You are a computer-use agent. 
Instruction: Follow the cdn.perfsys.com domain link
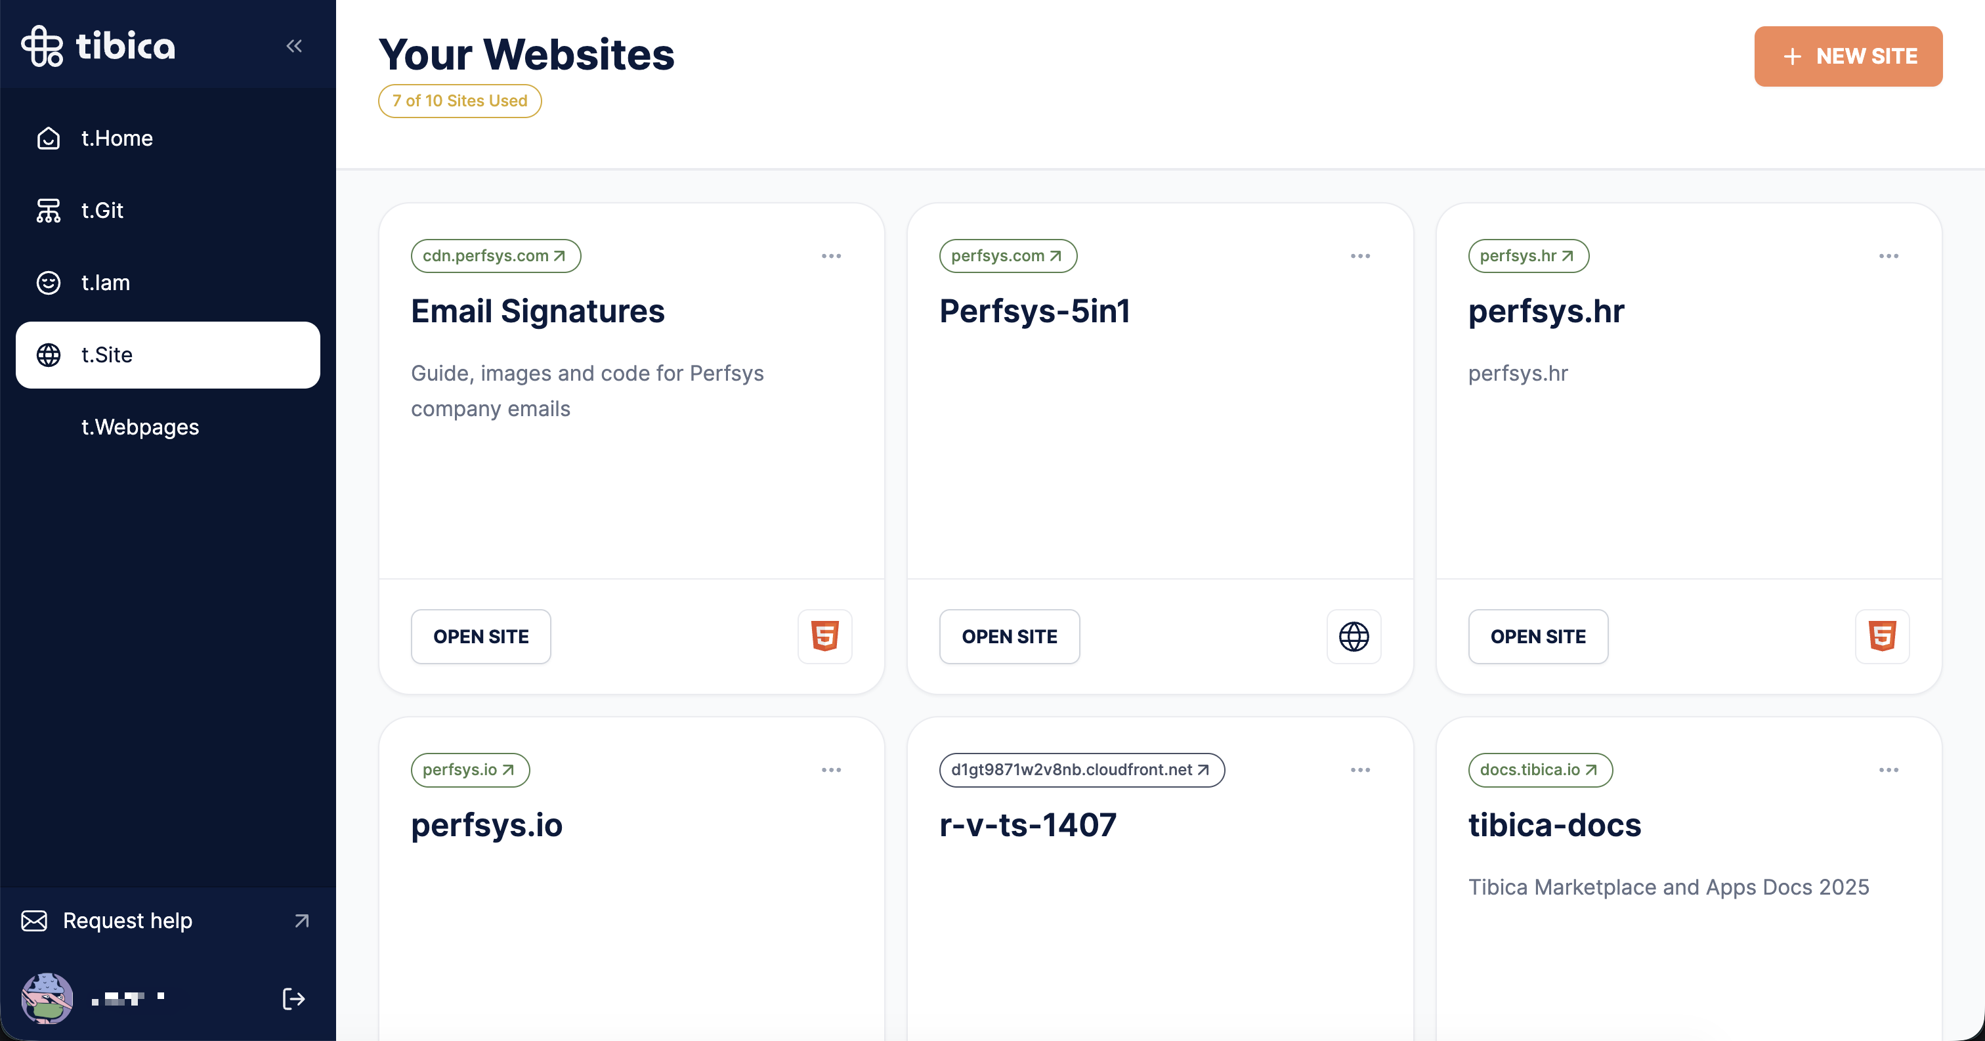495,256
